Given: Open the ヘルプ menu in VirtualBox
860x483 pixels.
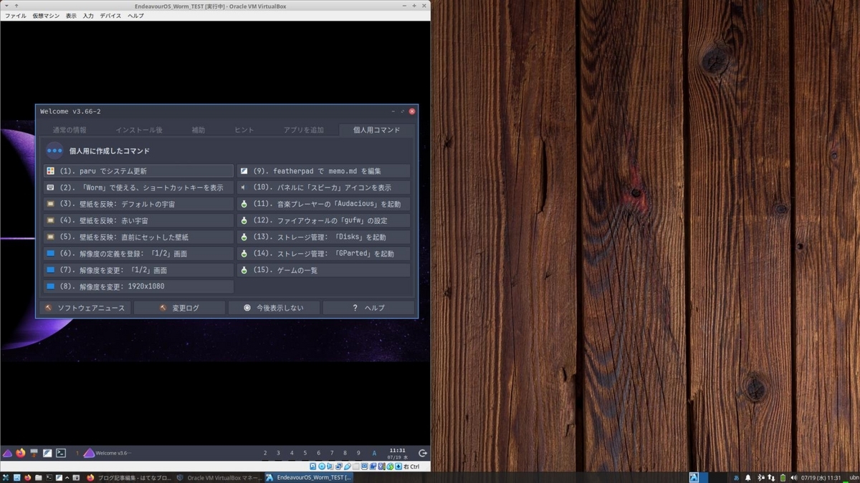Looking at the screenshot, I should pos(135,16).
